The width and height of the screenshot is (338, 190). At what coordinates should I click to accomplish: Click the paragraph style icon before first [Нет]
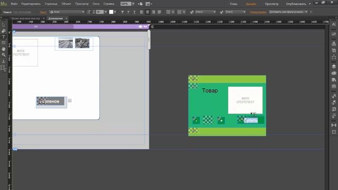[192, 12]
